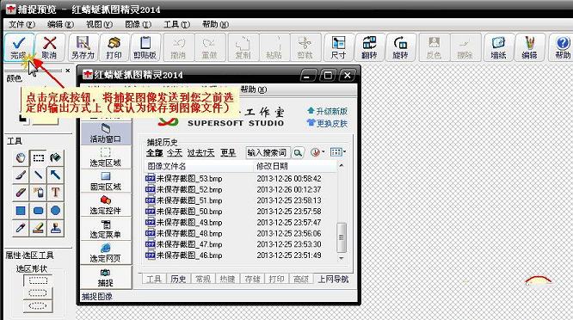The width and height of the screenshot is (573, 320).
Task: Select the rounded rectangle shape tool
Action: pos(38,211)
